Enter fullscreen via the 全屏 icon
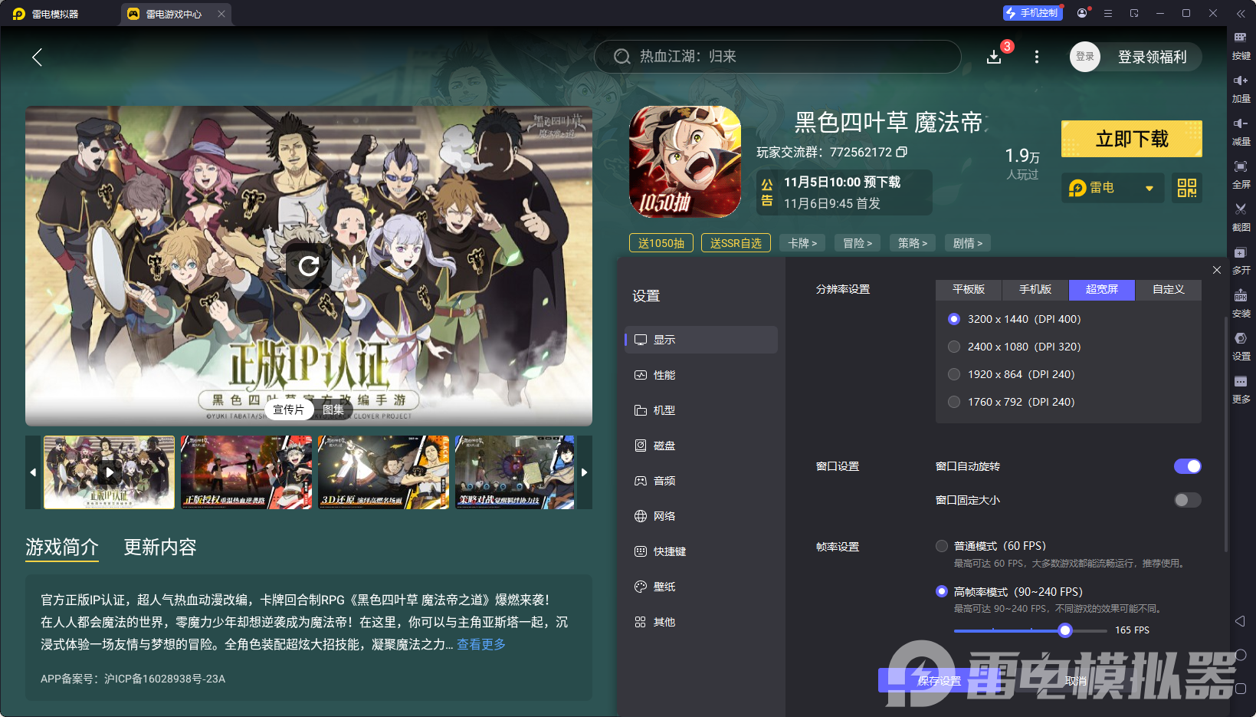Image resolution: width=1256 pixels, height=717 pixels. 1241,174
